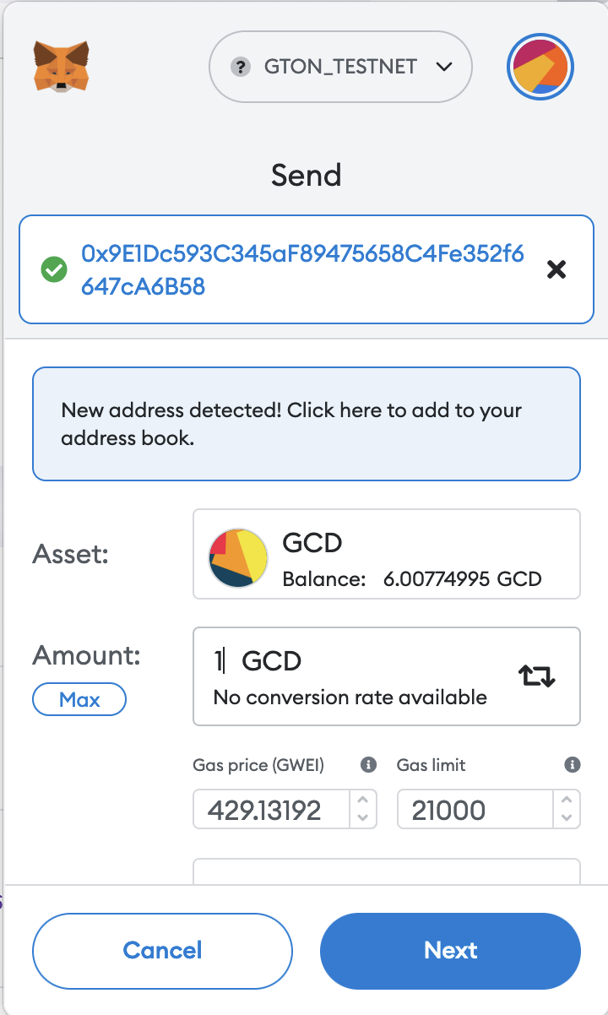This screenshot has width=608, height=1015.
Task: Click the Next button
Action: pyautogui.click(x=450, y=951)
